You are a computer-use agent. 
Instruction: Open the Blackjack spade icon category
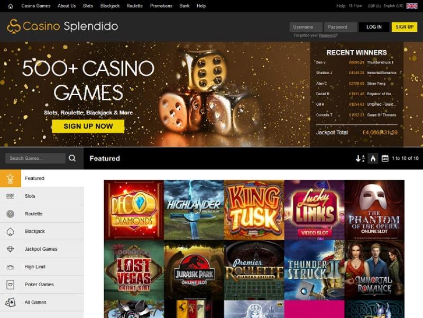pyautogui.click(x=10, y=232)
